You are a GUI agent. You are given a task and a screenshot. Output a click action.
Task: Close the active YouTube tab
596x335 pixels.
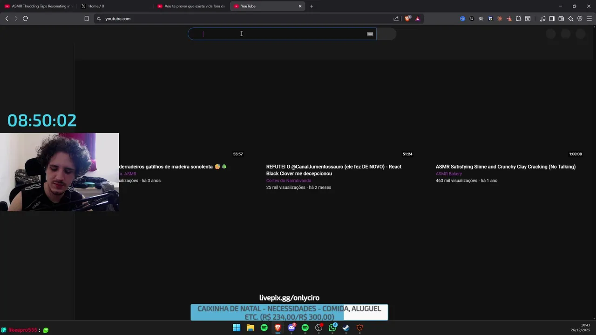click(x=300, y=6)
